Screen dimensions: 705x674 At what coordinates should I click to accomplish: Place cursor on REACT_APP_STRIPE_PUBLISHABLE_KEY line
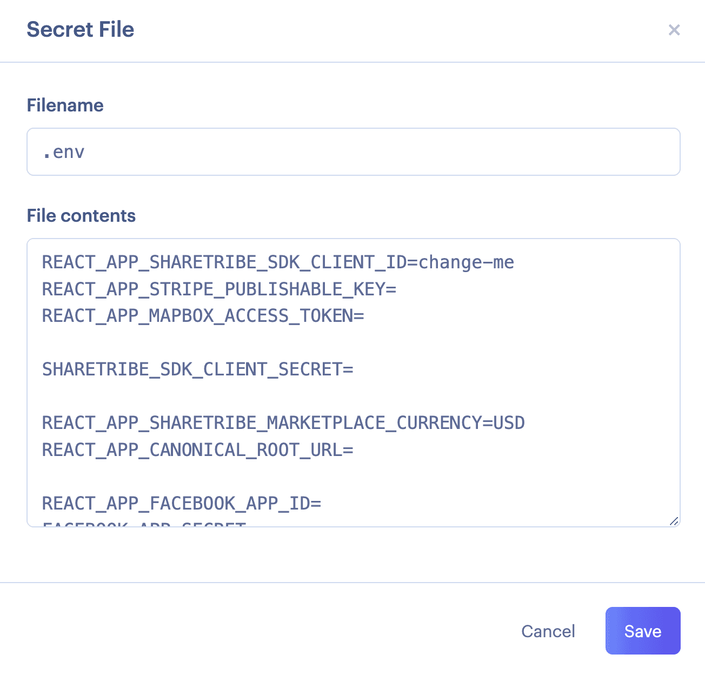219,289
